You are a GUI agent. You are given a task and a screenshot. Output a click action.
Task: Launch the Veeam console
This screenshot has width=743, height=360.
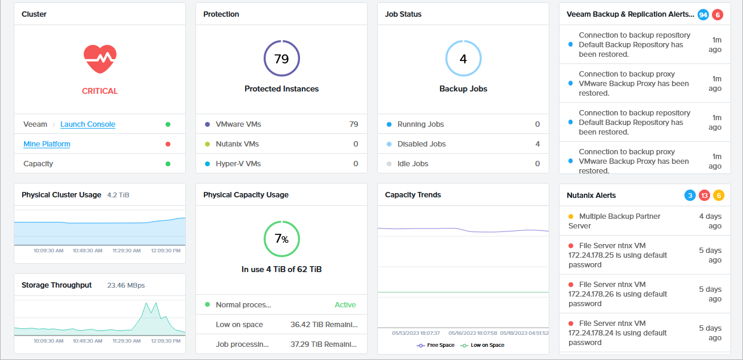pyautogui.click(x=88, y=124)
